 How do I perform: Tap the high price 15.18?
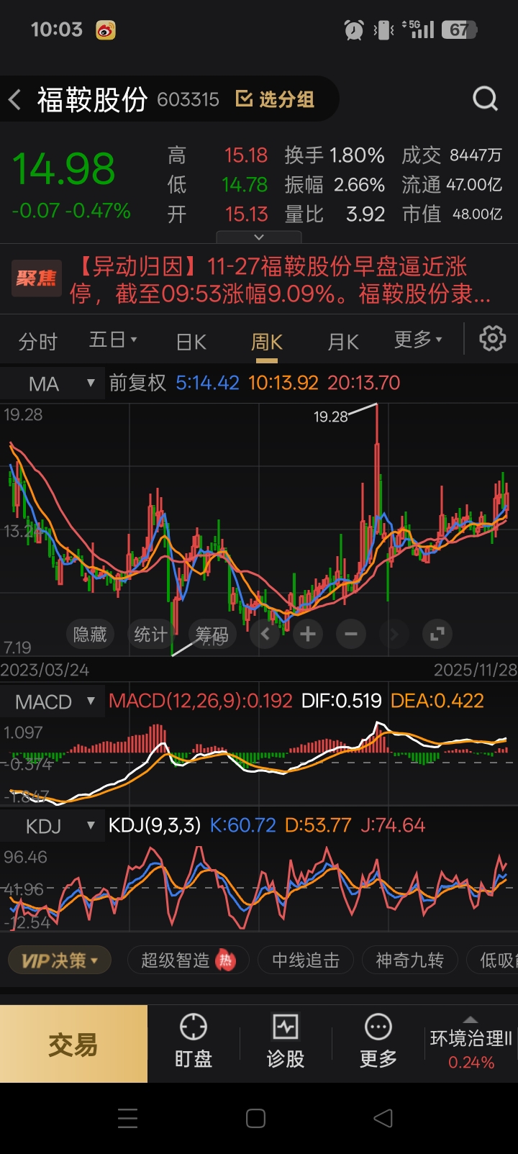(x=246, y=155)
